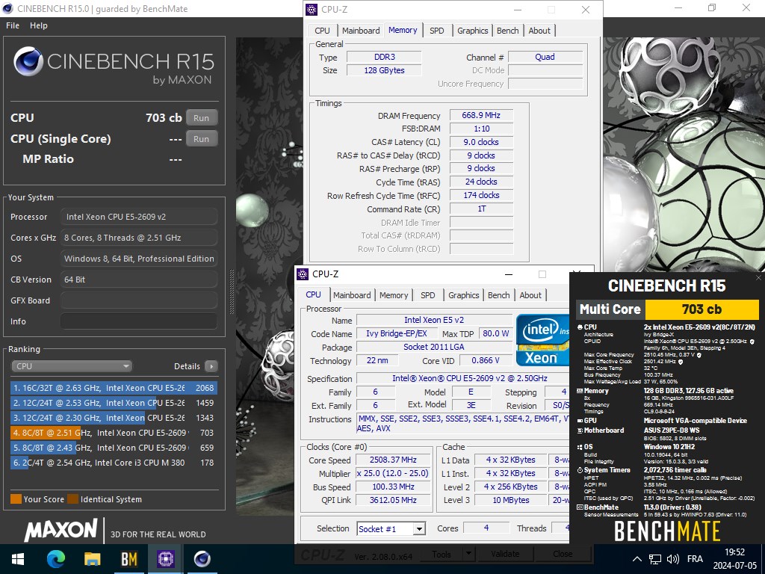Close the BenchMate overlay panel

[758, 277]
